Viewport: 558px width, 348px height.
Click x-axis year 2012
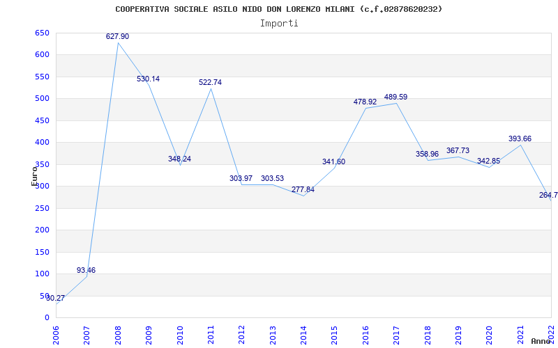pyautogui.click(x=241, y=335)
